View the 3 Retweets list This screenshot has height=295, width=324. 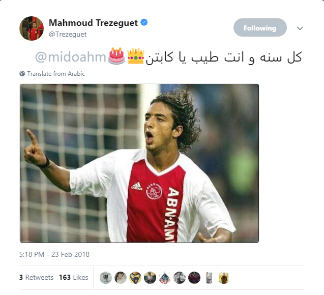click(37, 277)
